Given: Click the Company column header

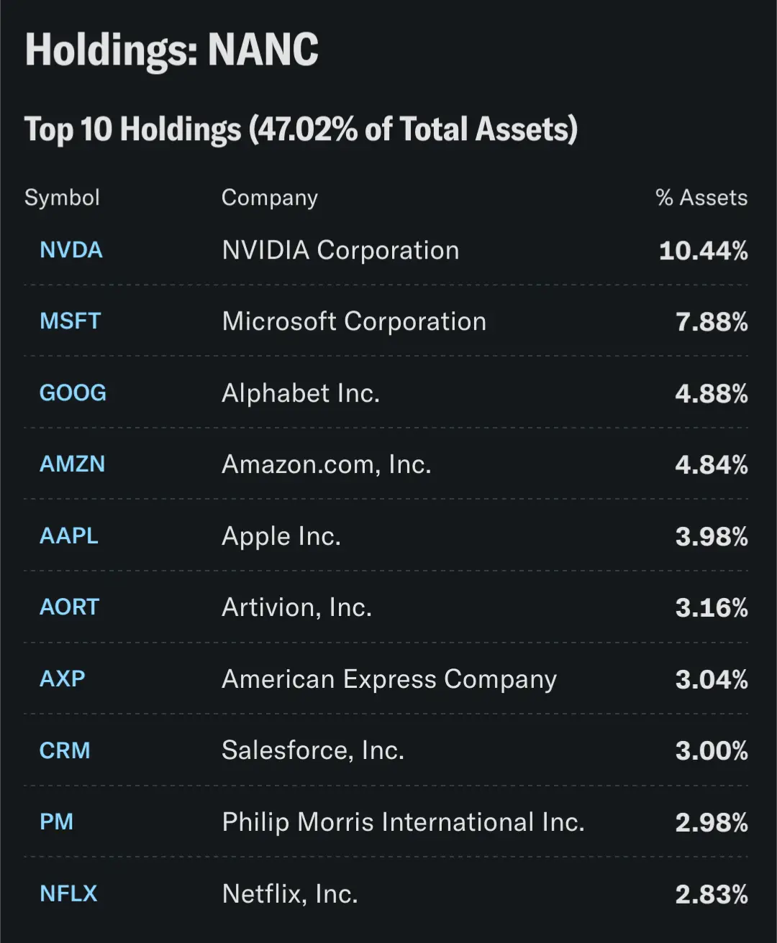Looking at the screenshot, I should click(270, 198).
